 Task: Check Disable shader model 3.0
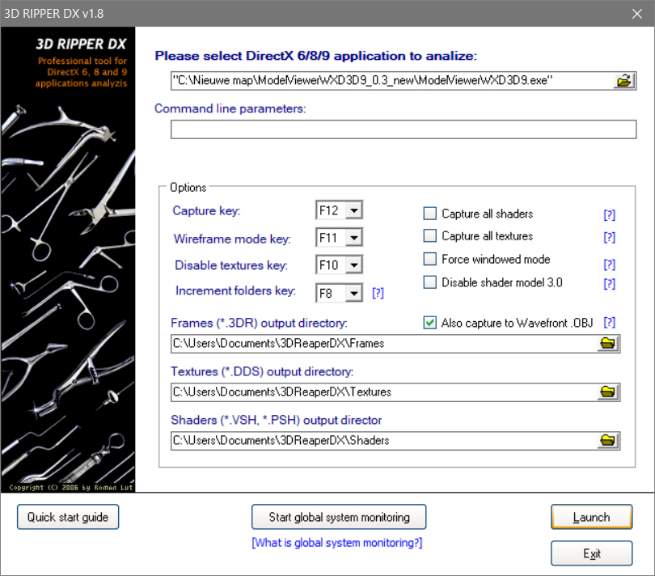click(430, 282)
